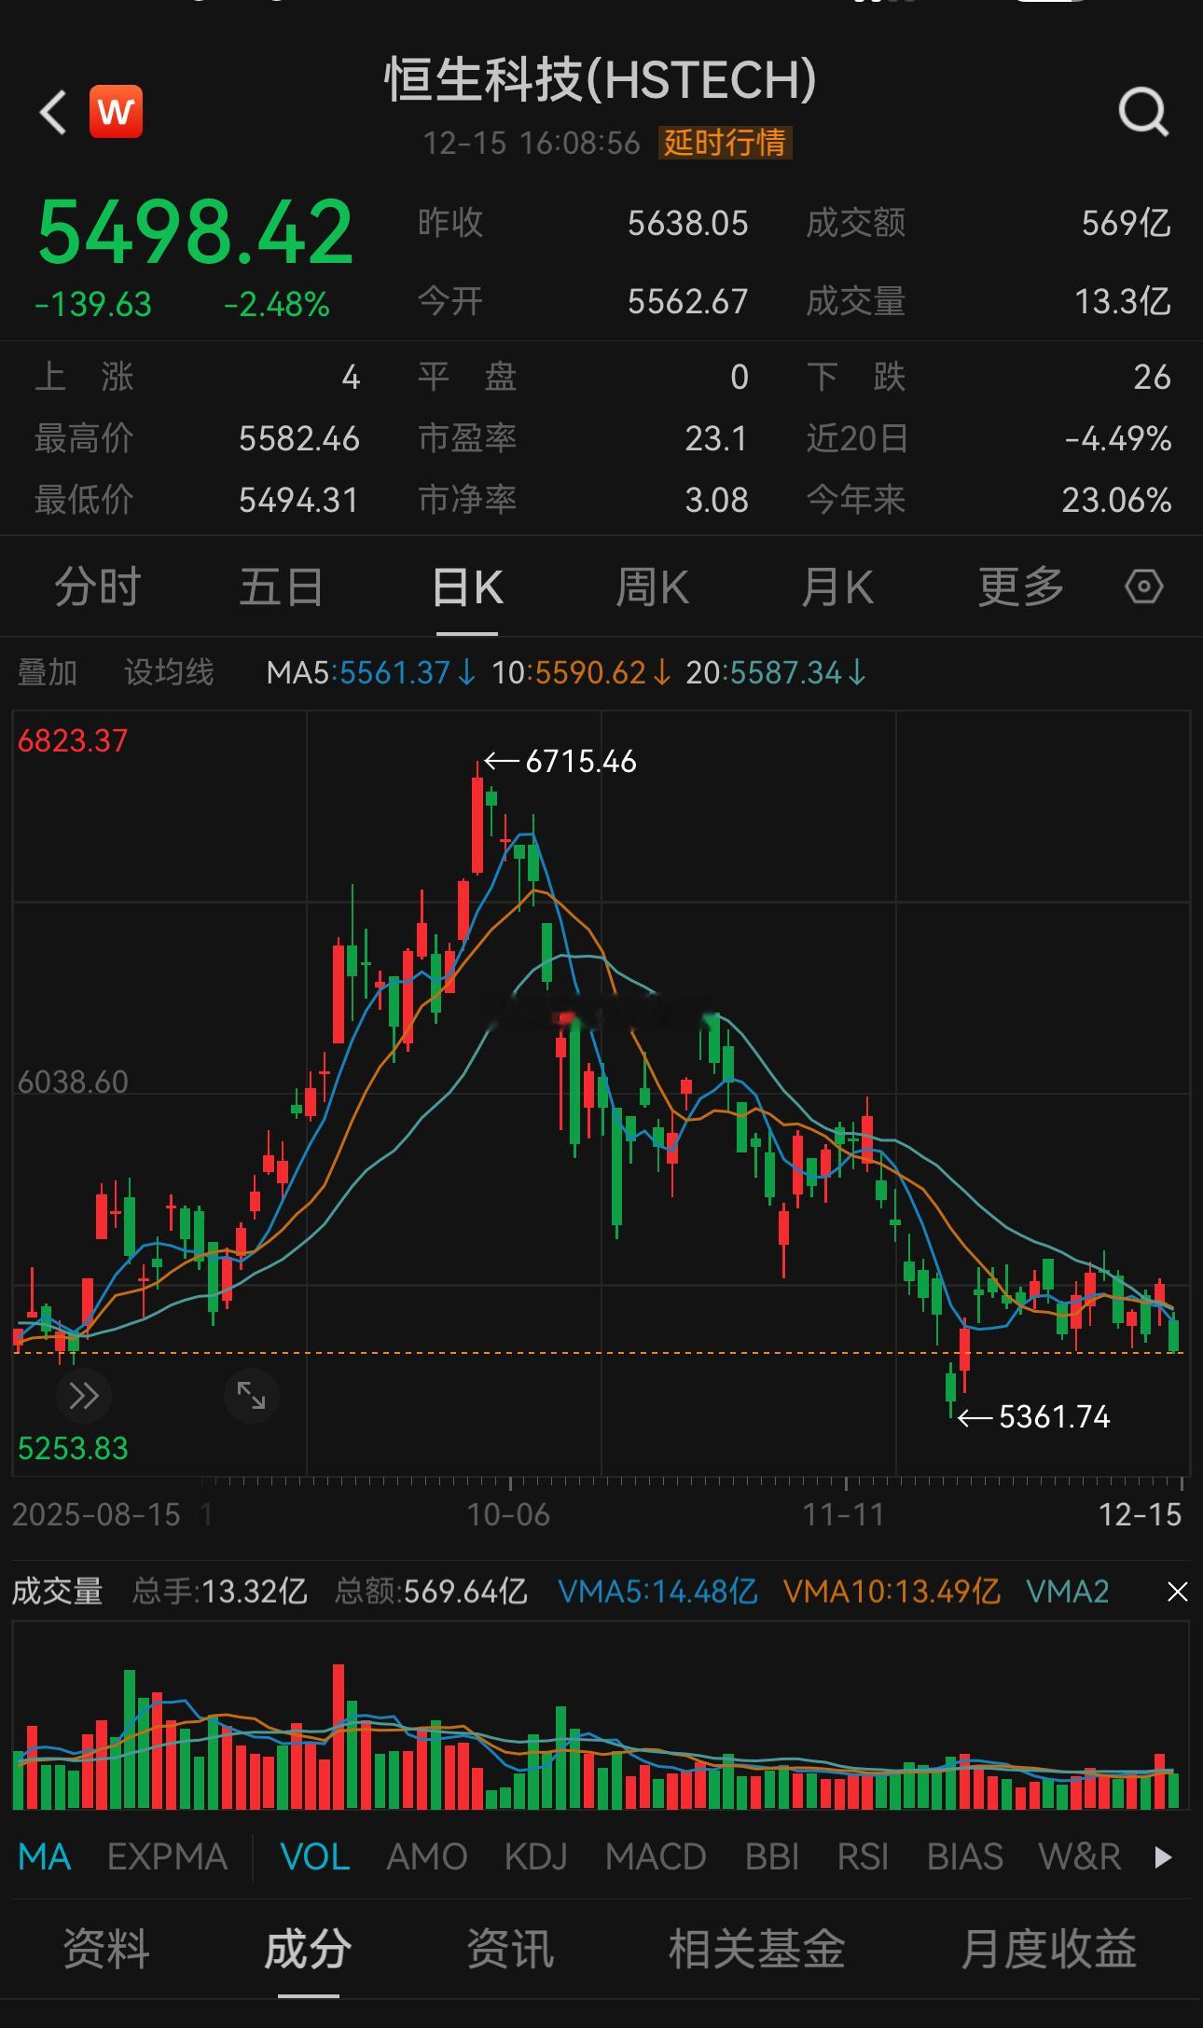This screenshot has width=1203, height=2028.
Task: Tap the back arrow icon
Action: click(53, 113)
